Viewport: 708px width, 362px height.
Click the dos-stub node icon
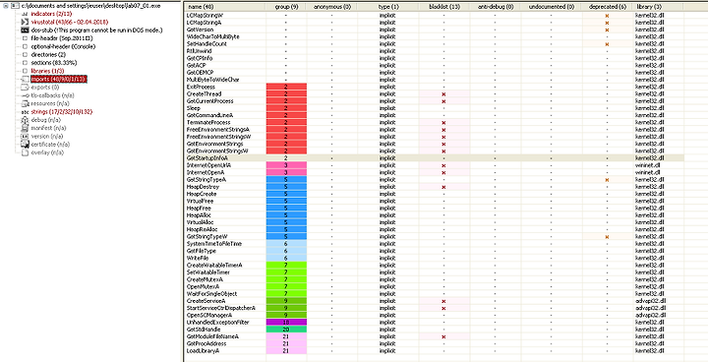click(26, 30)
